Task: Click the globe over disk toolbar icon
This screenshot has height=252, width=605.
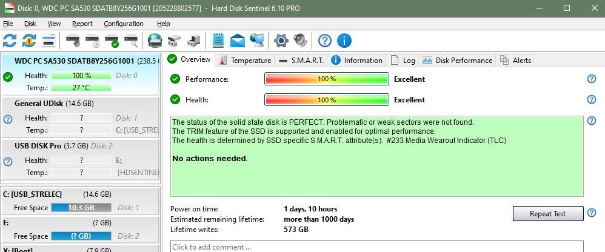Action: click(155, 41)
